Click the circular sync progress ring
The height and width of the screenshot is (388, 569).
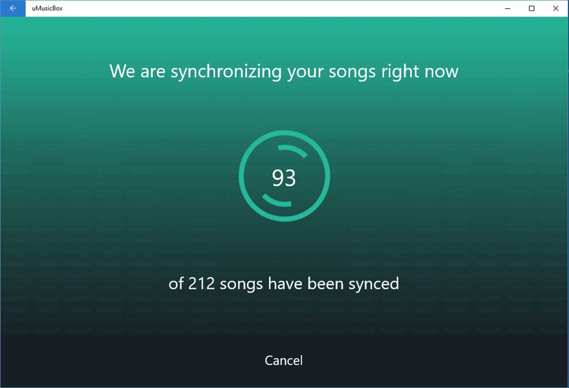[x=284, y=176]
